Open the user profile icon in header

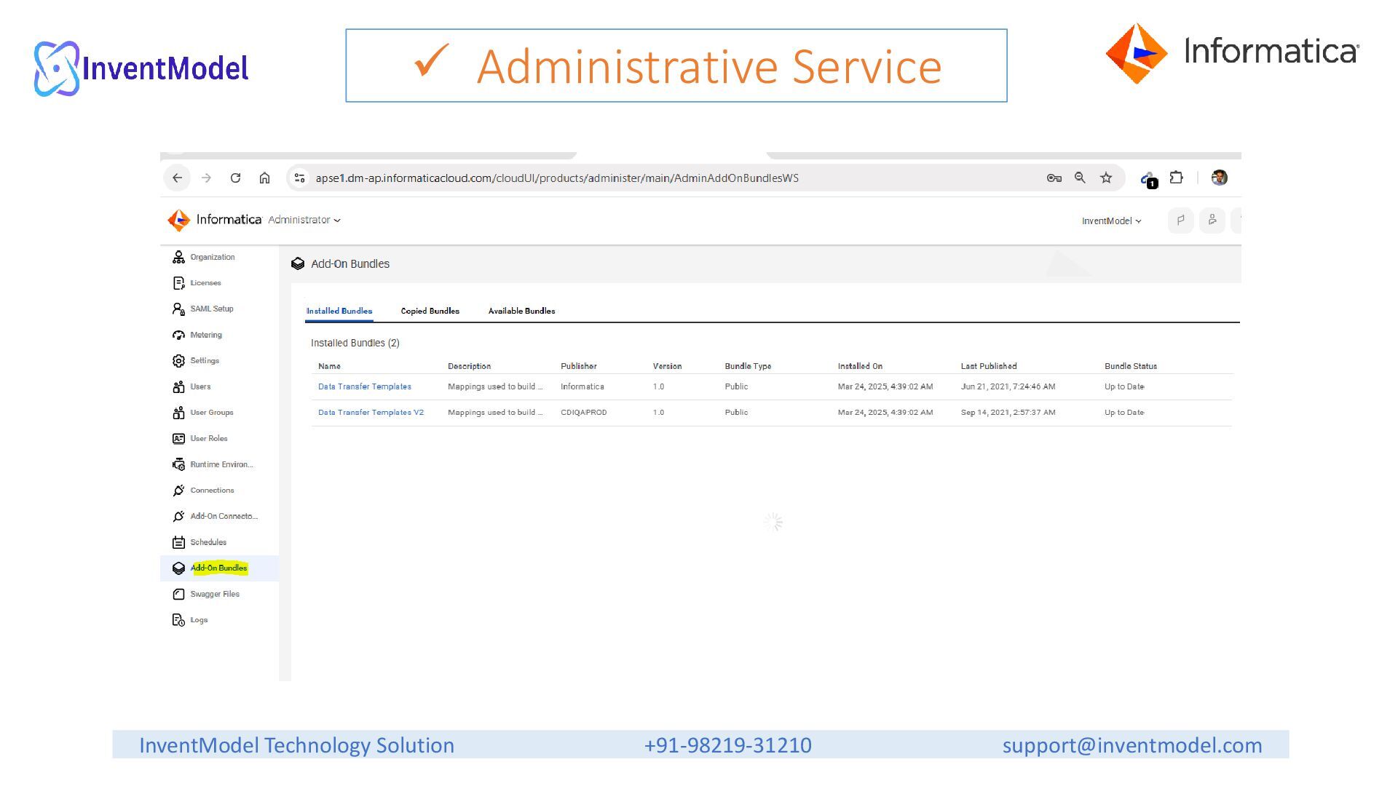[1212, 220]
